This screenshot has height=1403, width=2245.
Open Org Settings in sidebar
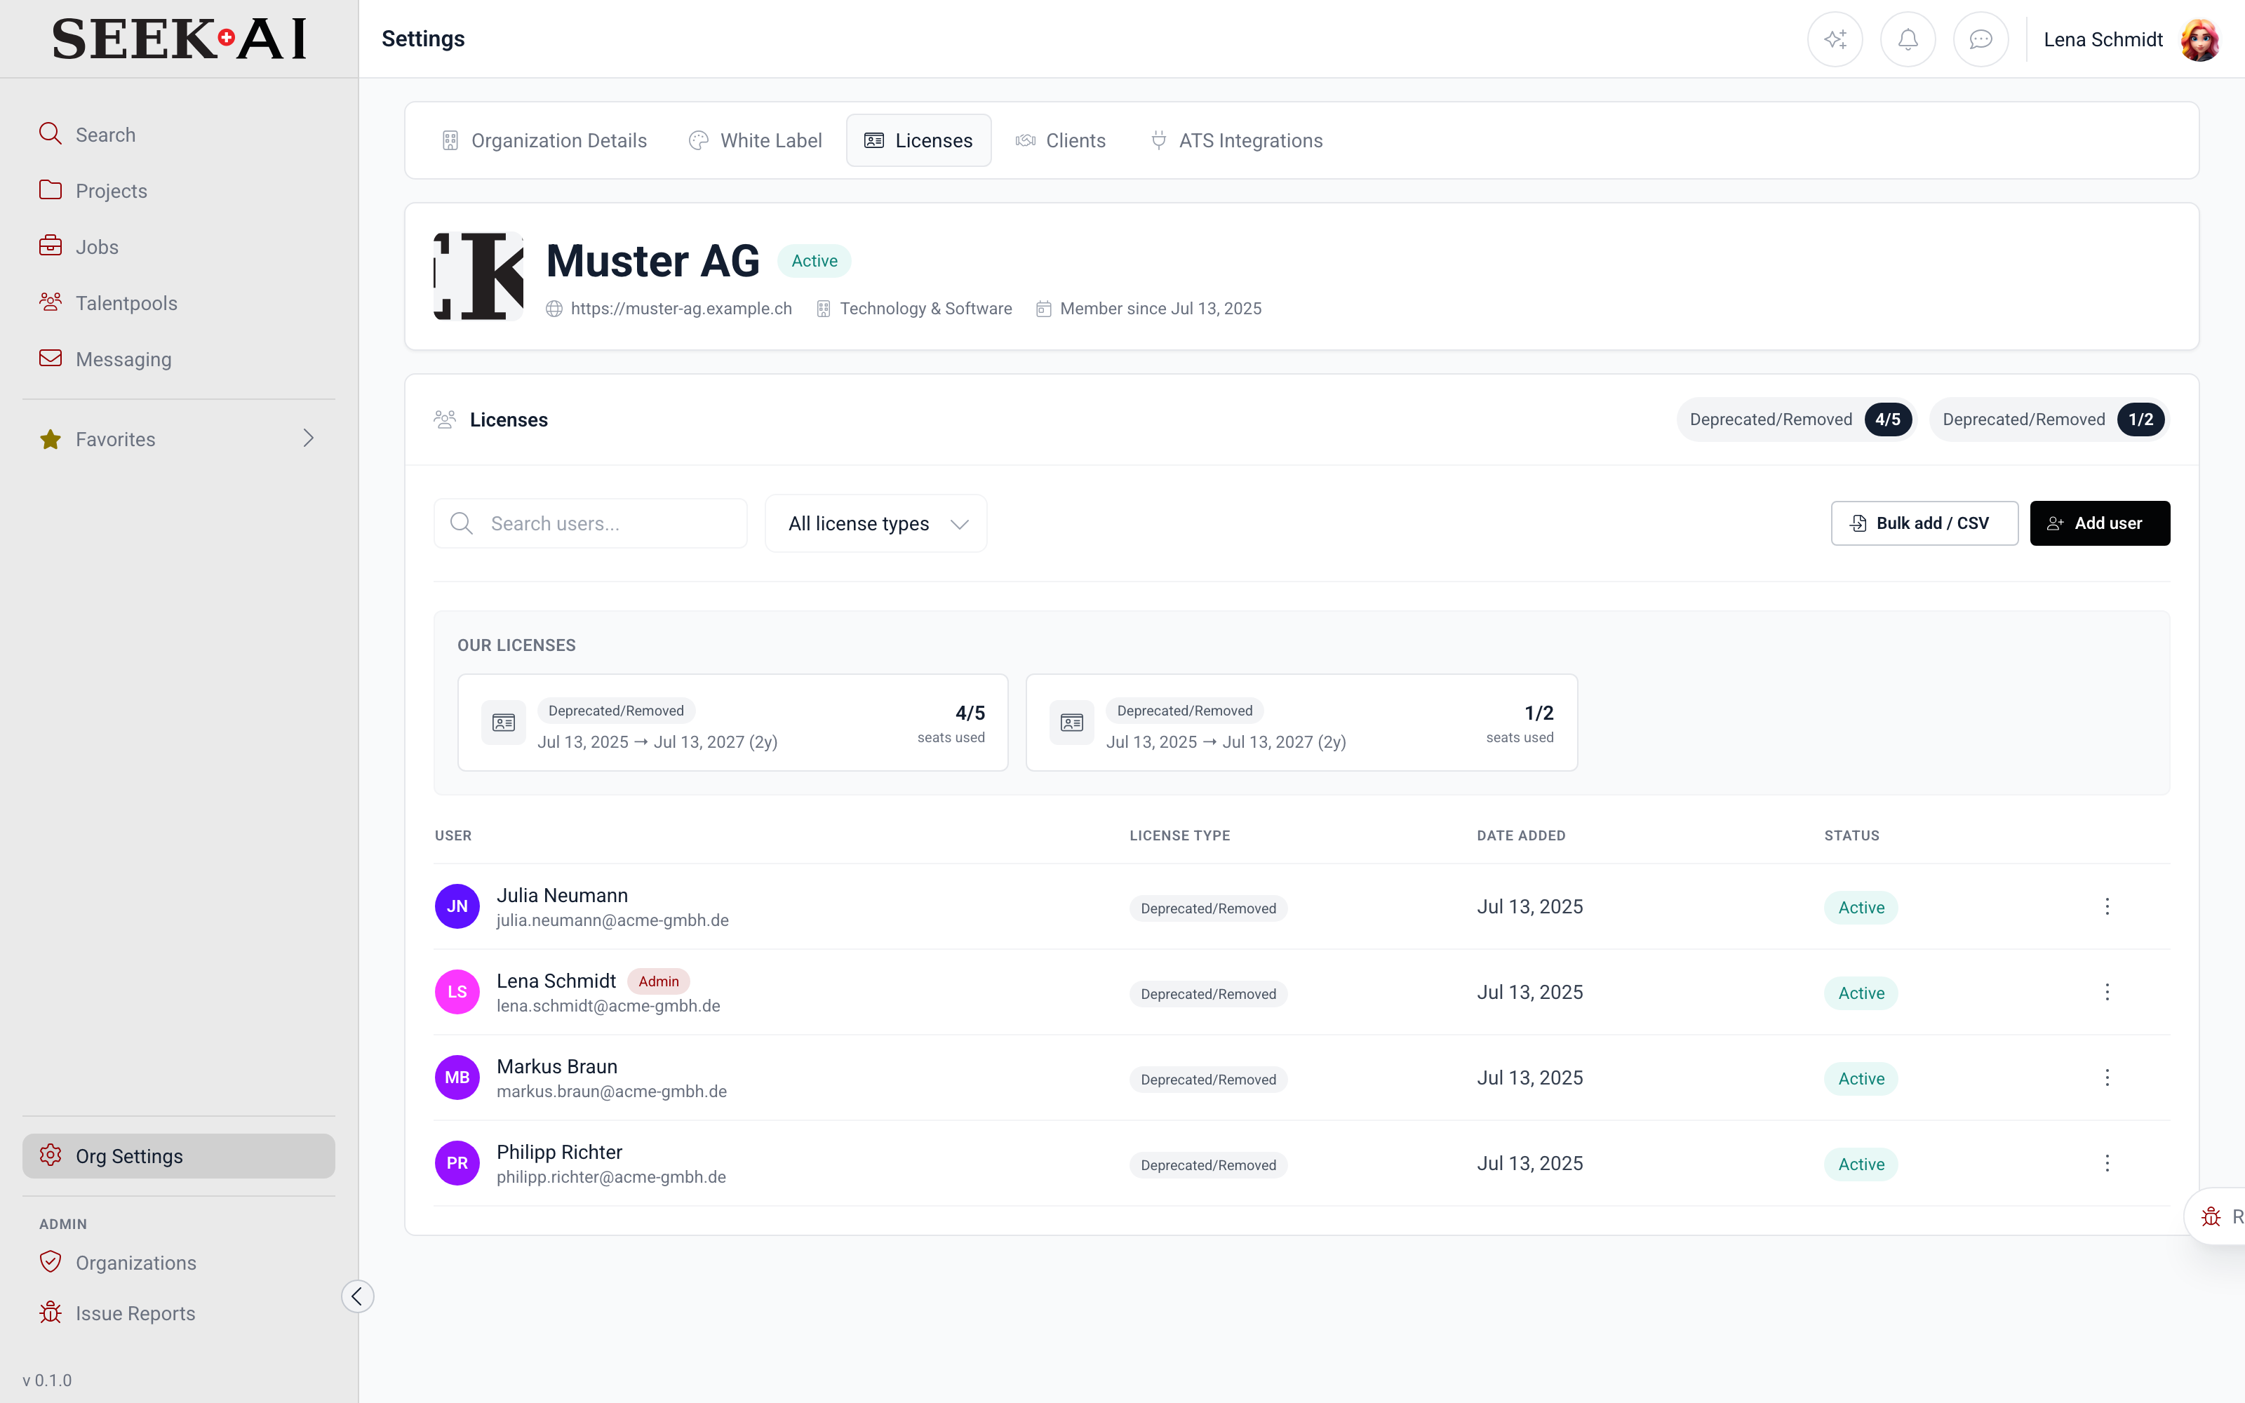click(178, 1156)
